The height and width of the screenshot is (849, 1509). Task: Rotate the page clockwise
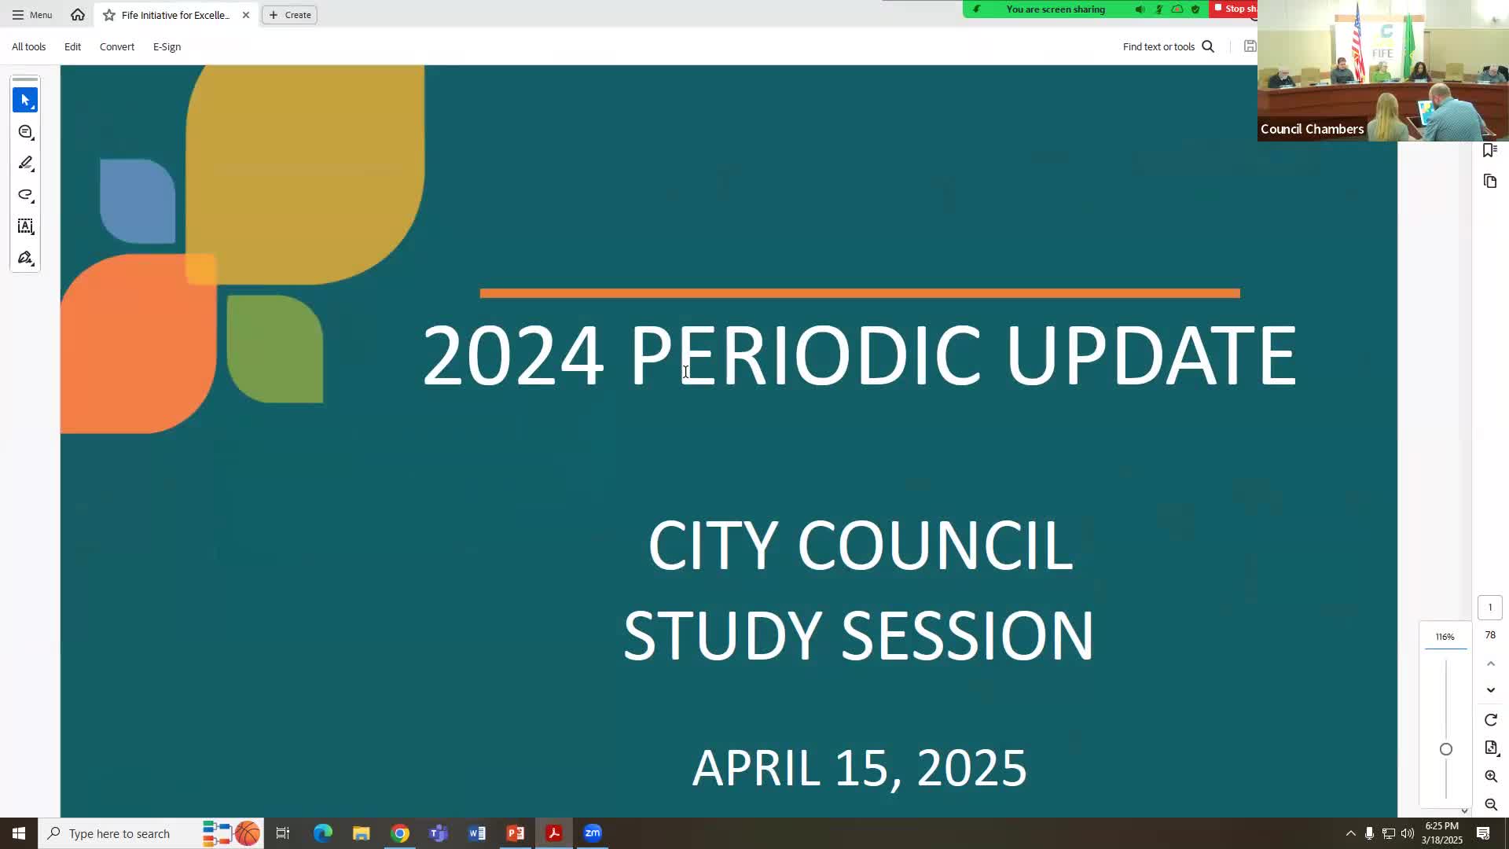(x=1490, y=720)
